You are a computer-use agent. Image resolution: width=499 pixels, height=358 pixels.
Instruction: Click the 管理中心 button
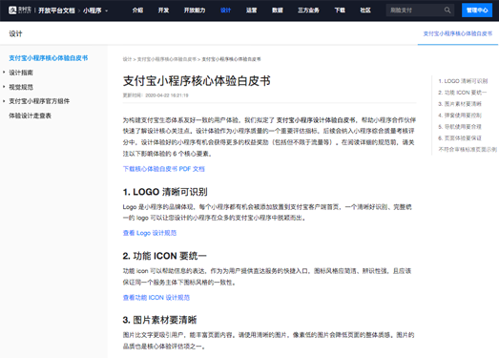click(x=477, y=11)
